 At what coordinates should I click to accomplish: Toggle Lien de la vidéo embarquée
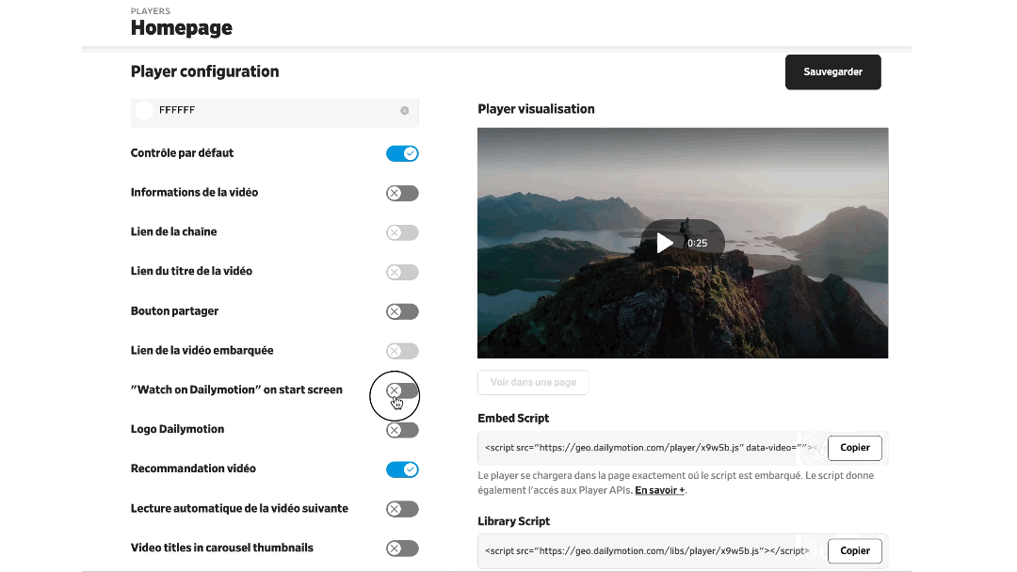coord(402,351)
